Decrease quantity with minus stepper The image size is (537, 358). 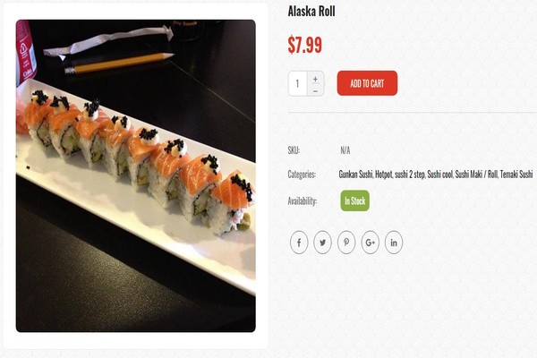click(x=315, y=90)
